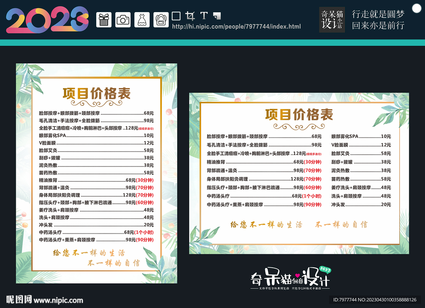Click 洗头+肩颈按摩 48元 in the landscape poster
The height and width of the screenshot is (308, 425).
[361, 196]
